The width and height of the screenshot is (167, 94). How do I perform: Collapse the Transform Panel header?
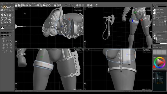point(7,26)
